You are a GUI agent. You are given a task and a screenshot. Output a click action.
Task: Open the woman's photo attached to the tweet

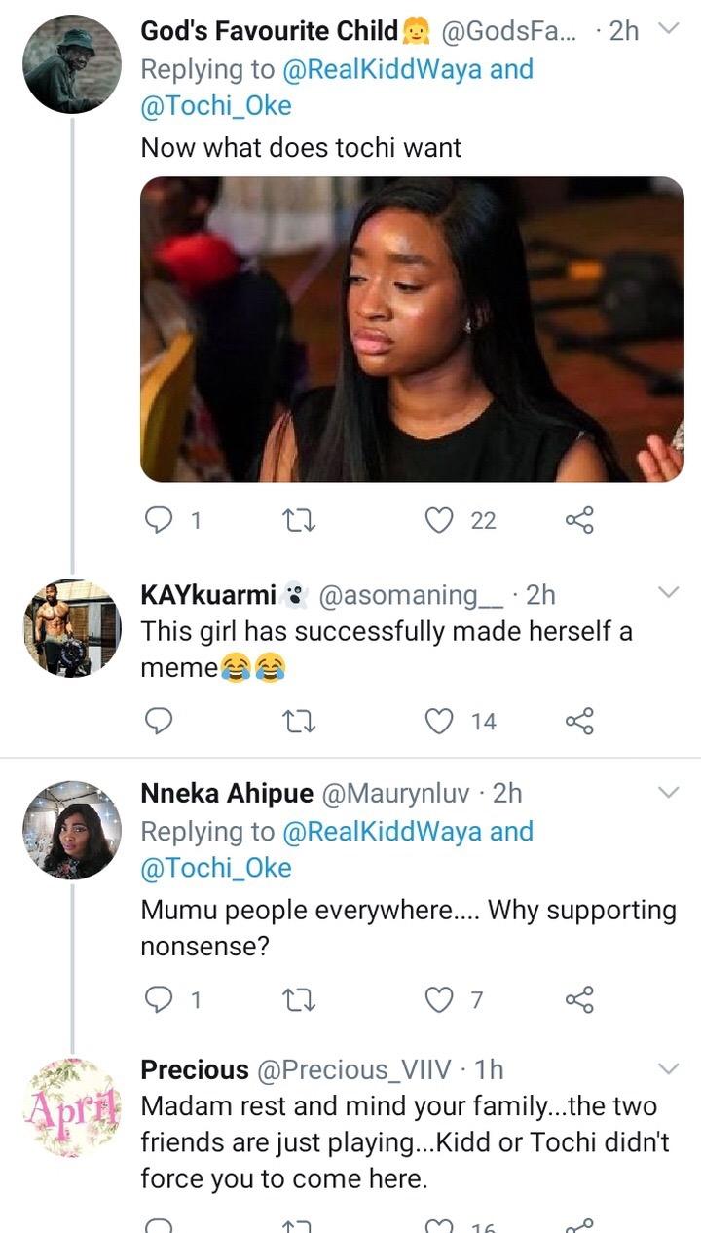pyautogui.click(x=413, y=329)
